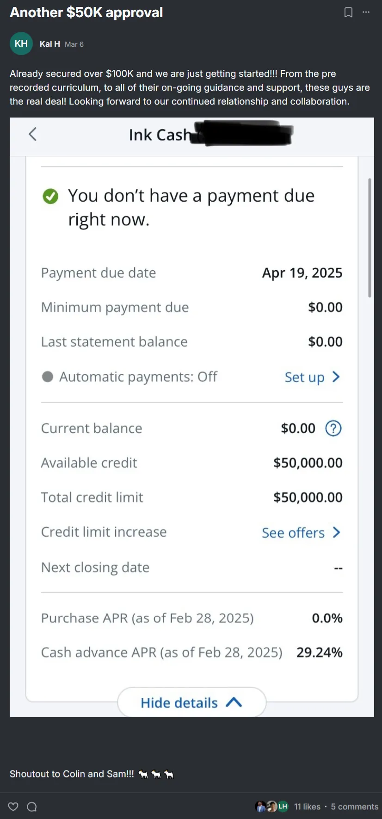Click the KH profile avatar

pos(21,44)
